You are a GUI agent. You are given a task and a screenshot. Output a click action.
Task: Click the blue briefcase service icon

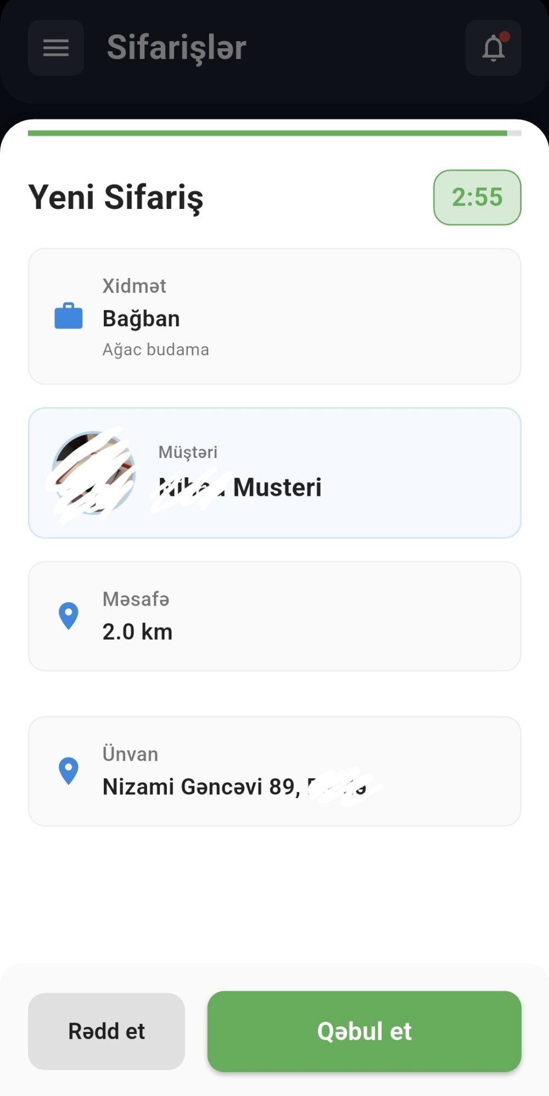(x=69, y=316)
